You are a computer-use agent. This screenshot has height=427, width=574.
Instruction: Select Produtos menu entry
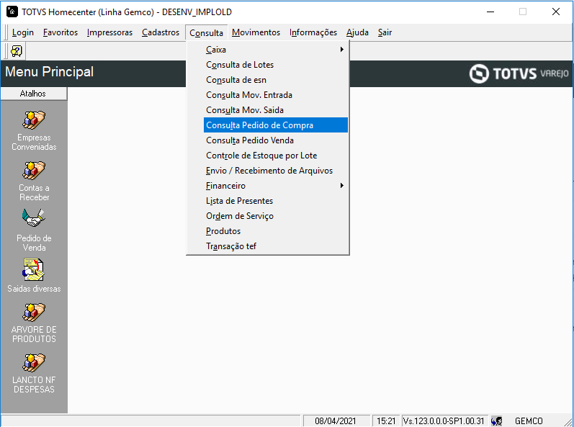[x=276, y=231]
